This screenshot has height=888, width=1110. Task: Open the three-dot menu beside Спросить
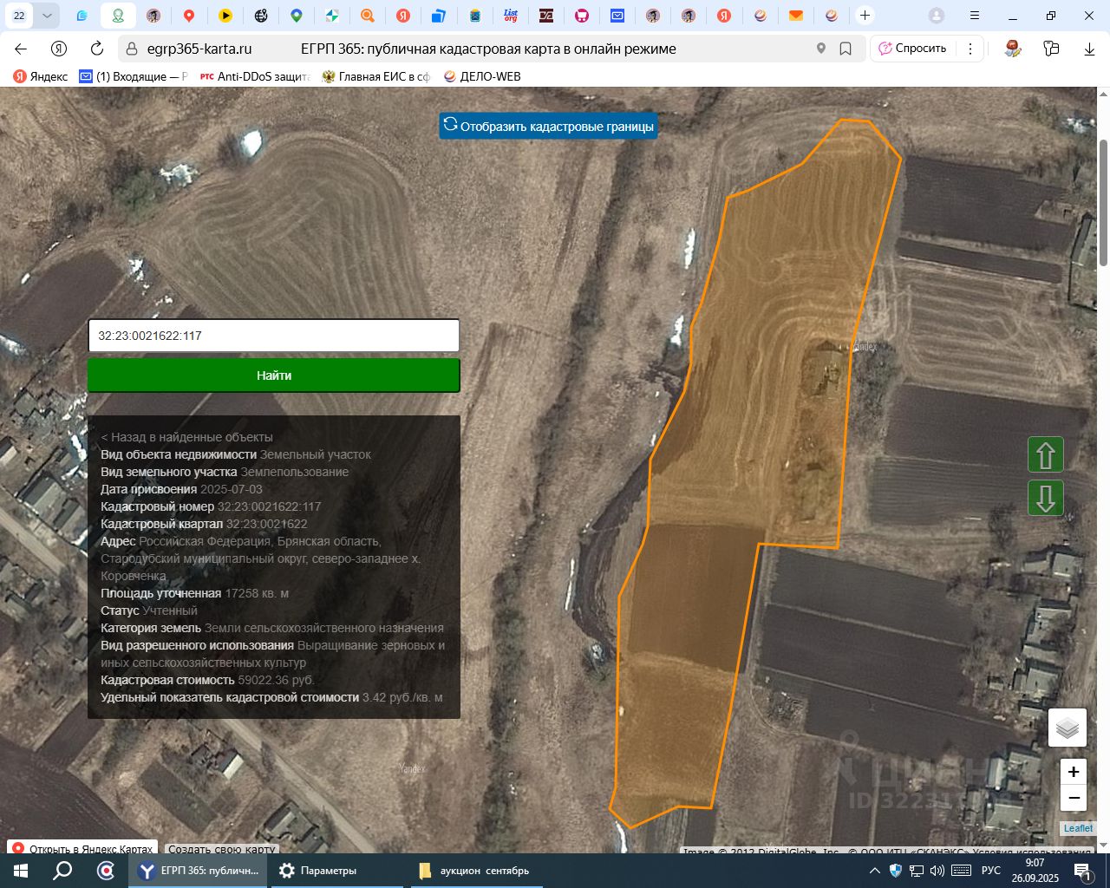click(x=970, y=49)
